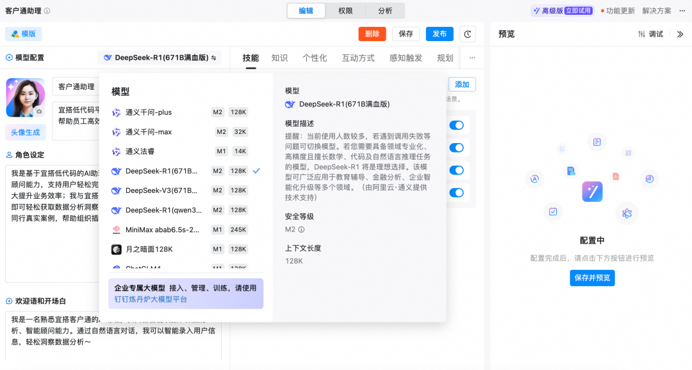This screenshot has height=370, width=692.
Task: Choose DeepSeek-V3(671B...) model option
Action: point(186,190)
